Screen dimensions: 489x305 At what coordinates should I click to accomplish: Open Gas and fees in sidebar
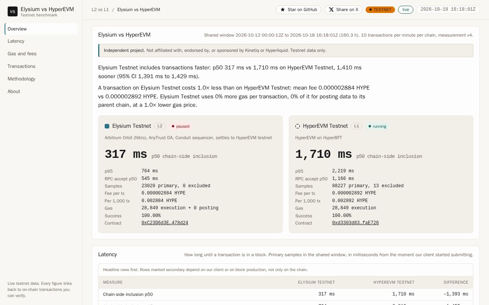click(x=41, y=54)
